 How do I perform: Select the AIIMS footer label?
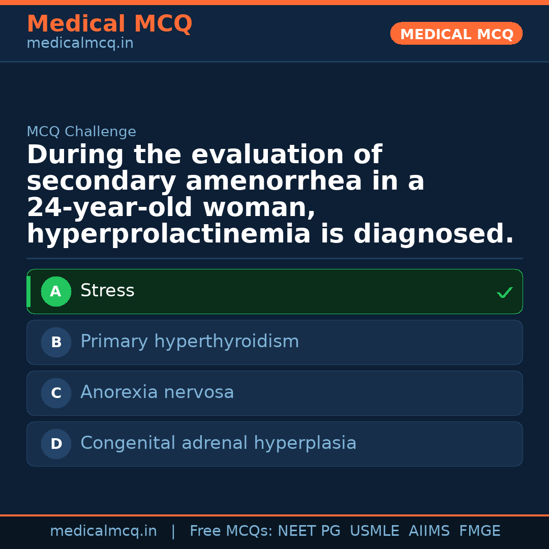tap(429, 531)
